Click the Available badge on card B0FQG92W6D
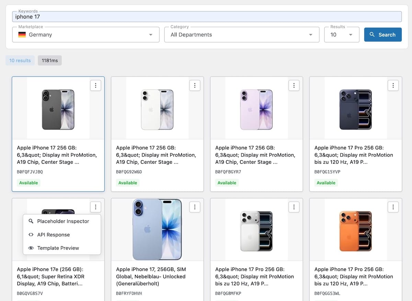The width and height of the screenshot is (412, 301). tap(128, 183)
